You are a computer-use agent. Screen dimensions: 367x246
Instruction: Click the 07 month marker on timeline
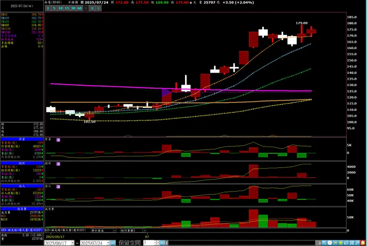147,237
